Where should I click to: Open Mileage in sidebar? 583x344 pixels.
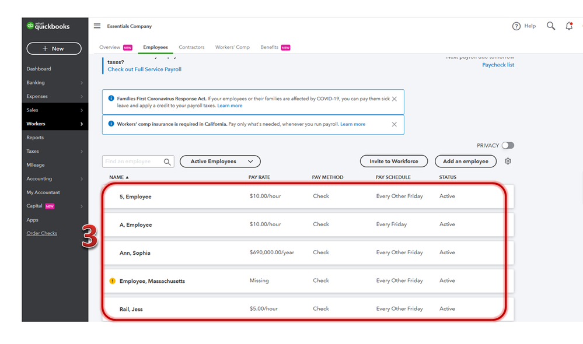(36, 165)
